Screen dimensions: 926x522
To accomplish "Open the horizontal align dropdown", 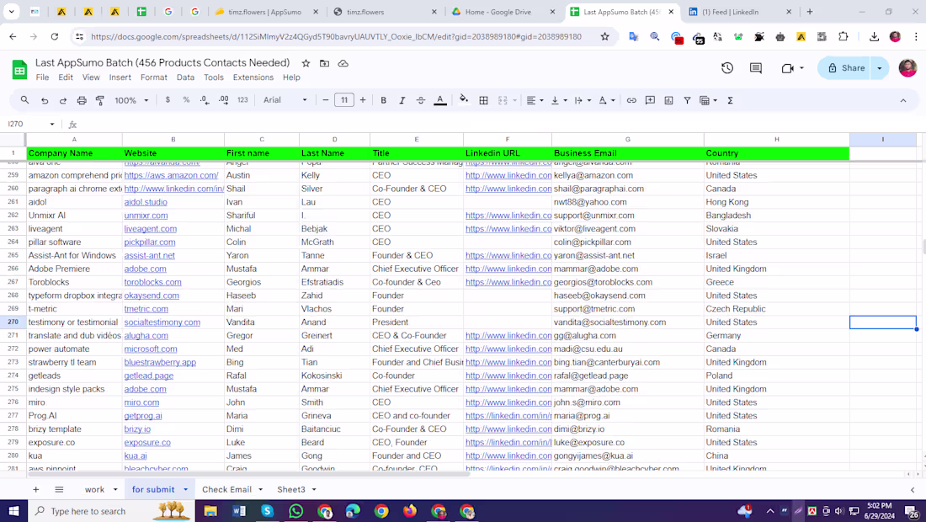I will (x=535, y=100).
